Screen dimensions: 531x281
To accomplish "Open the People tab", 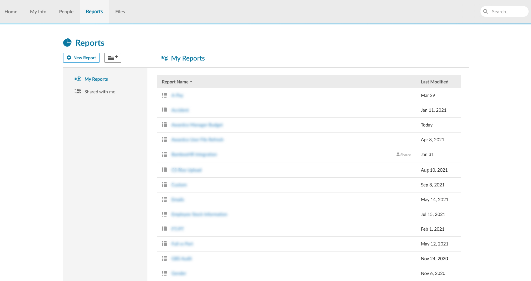I will click(66, 11).
